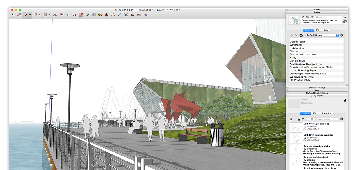Expand the Fog panel
The height and width of the screenshot is (170, 355).
point(317,90)
